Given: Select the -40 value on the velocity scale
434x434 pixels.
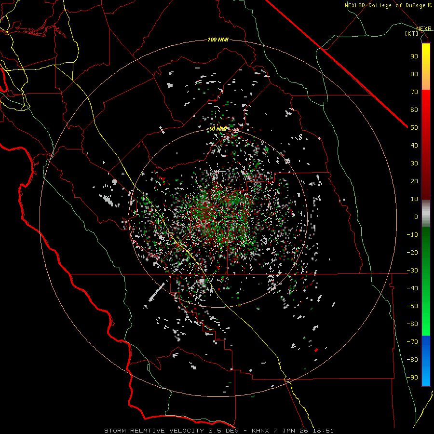Looking at the screenshot, I should click(412, 288).
